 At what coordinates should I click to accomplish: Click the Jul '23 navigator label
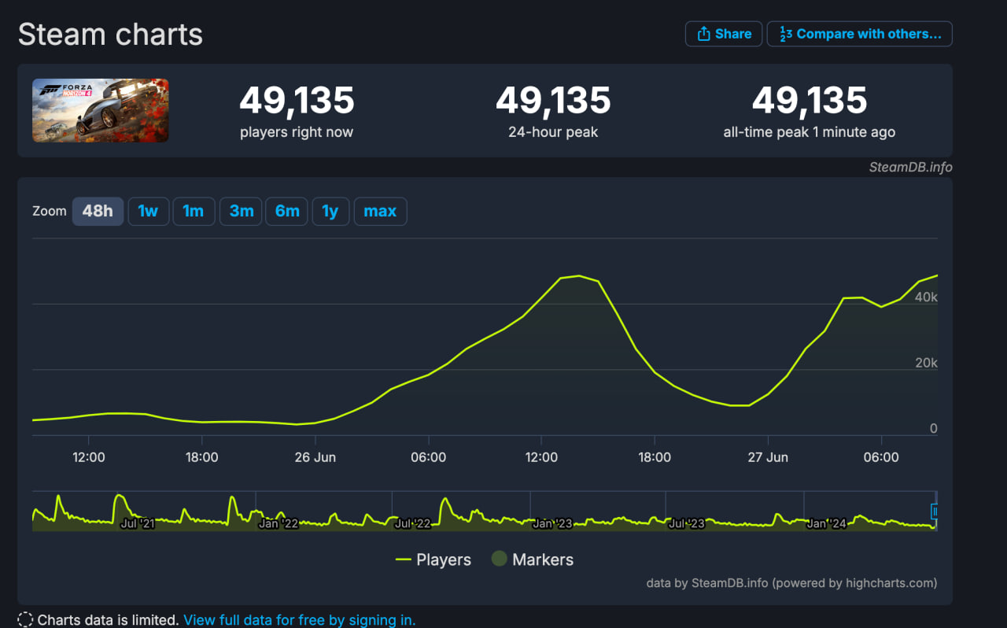coord(686,523)
